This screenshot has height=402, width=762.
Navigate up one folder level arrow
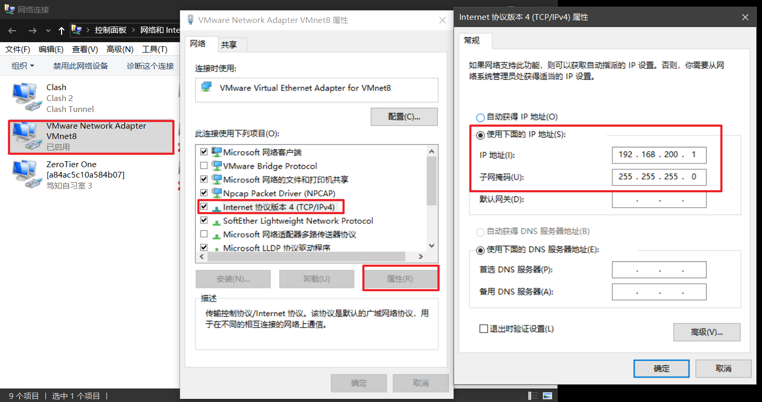coord(62,31)
